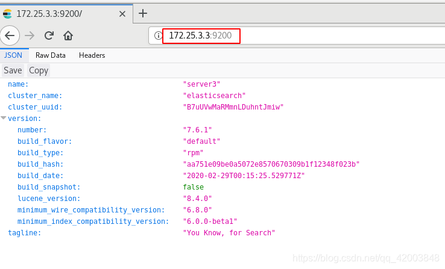Select the build_date key
The image size is (445, 269).
click(x=40, y=176)
